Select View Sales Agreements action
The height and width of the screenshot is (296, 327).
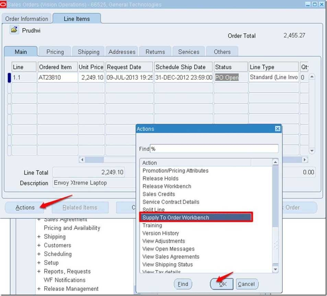(x=171, y=257)
